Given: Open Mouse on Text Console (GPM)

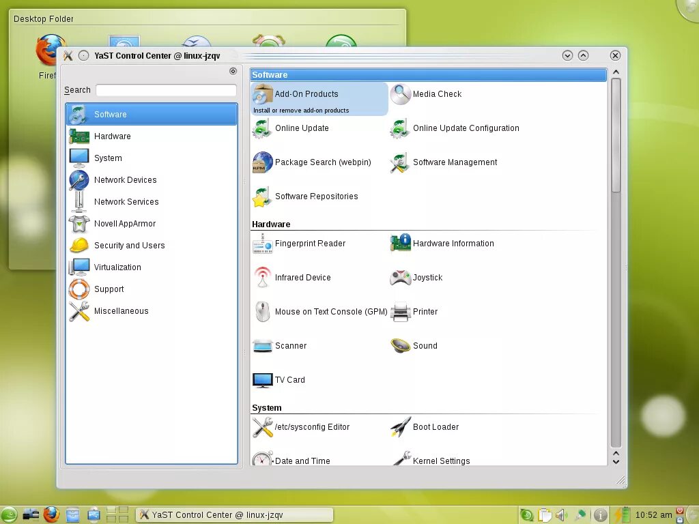Looking at the screenshot, I should 319,312.
